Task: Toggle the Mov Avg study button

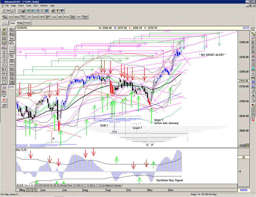Action: (12, 56)
